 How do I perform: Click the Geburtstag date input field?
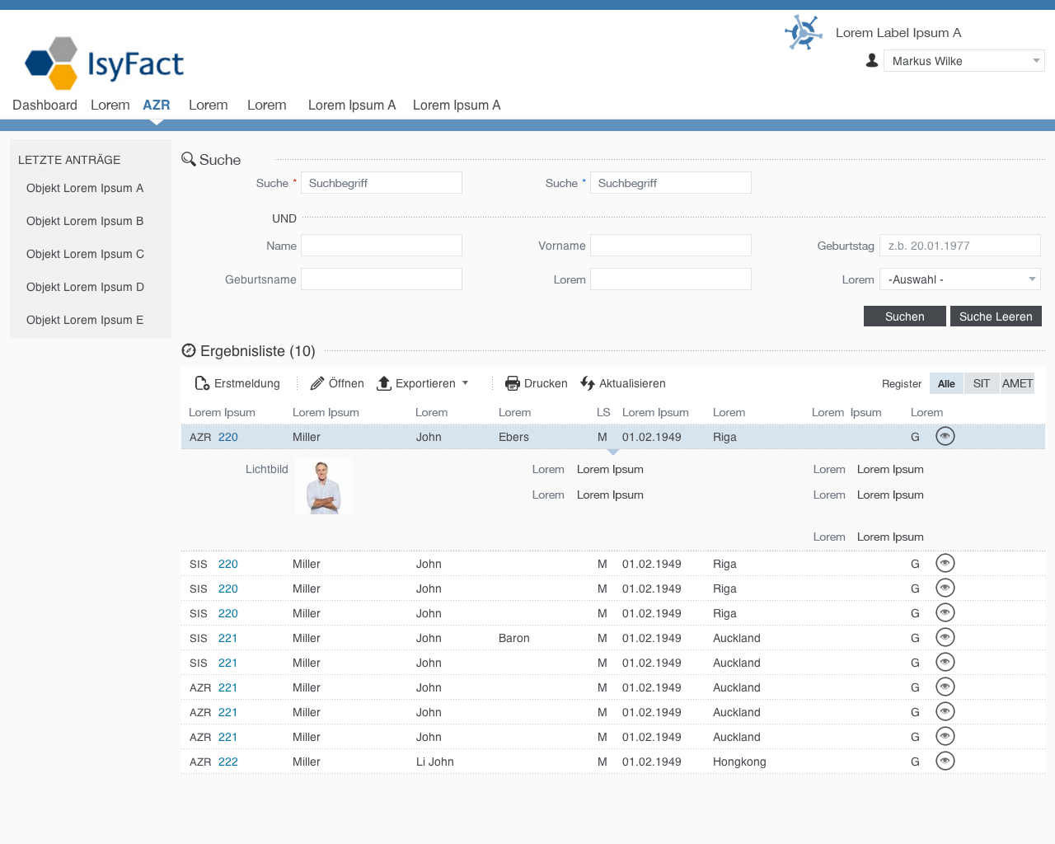pyautogui.click(x=959, y=246)
